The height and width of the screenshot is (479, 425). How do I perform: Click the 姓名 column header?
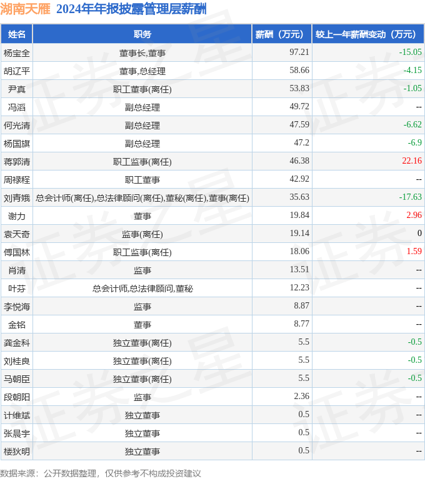[16, 34]
